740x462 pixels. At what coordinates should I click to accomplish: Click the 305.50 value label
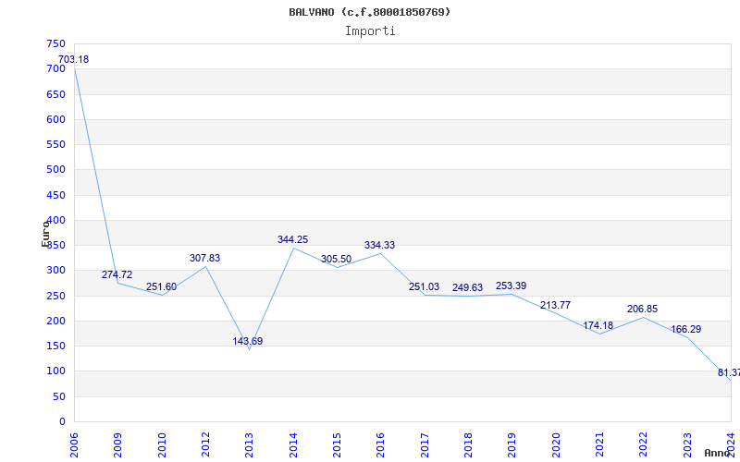click(x=336, y=259)
